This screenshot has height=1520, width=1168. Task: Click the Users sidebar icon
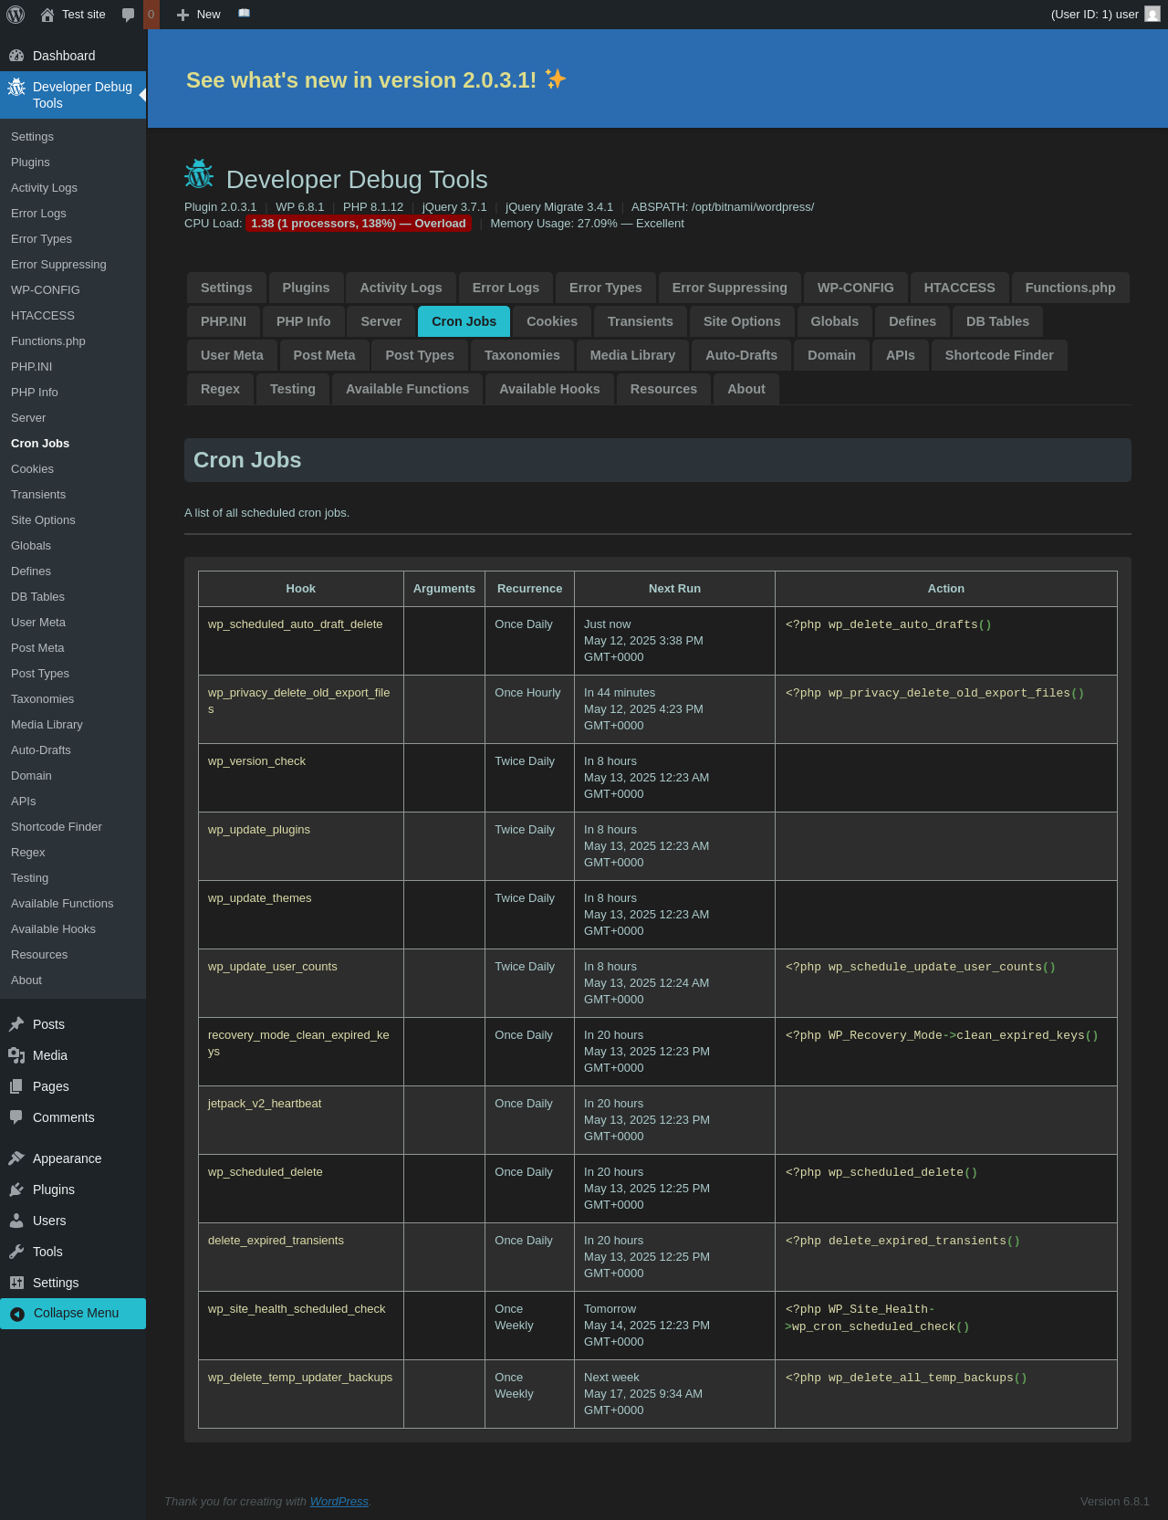click(x=16, y=1221)
